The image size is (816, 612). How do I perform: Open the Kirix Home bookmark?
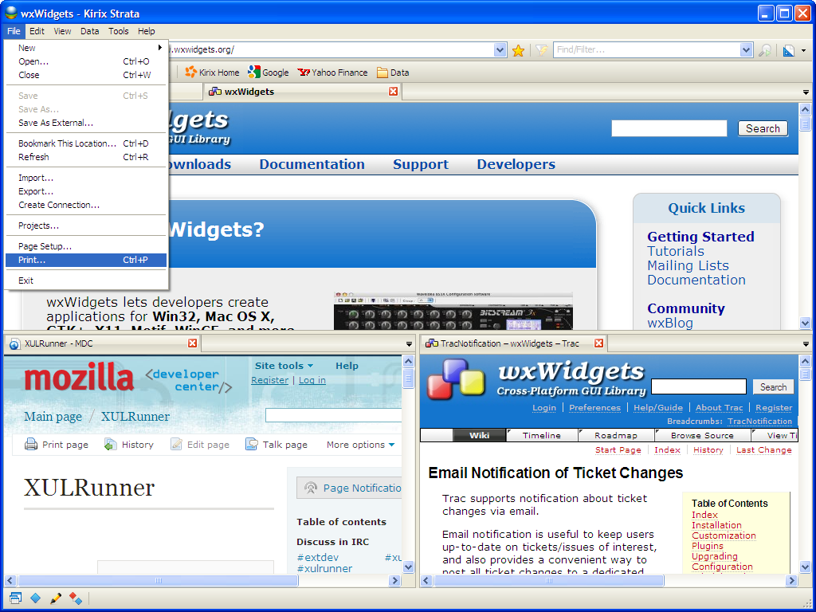[x=212, y=73]
